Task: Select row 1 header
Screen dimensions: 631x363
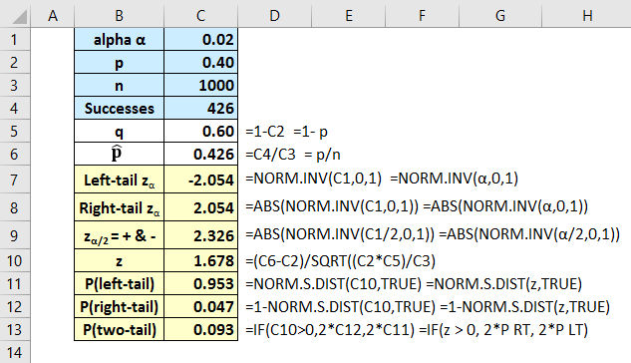Action: point(15,40)
